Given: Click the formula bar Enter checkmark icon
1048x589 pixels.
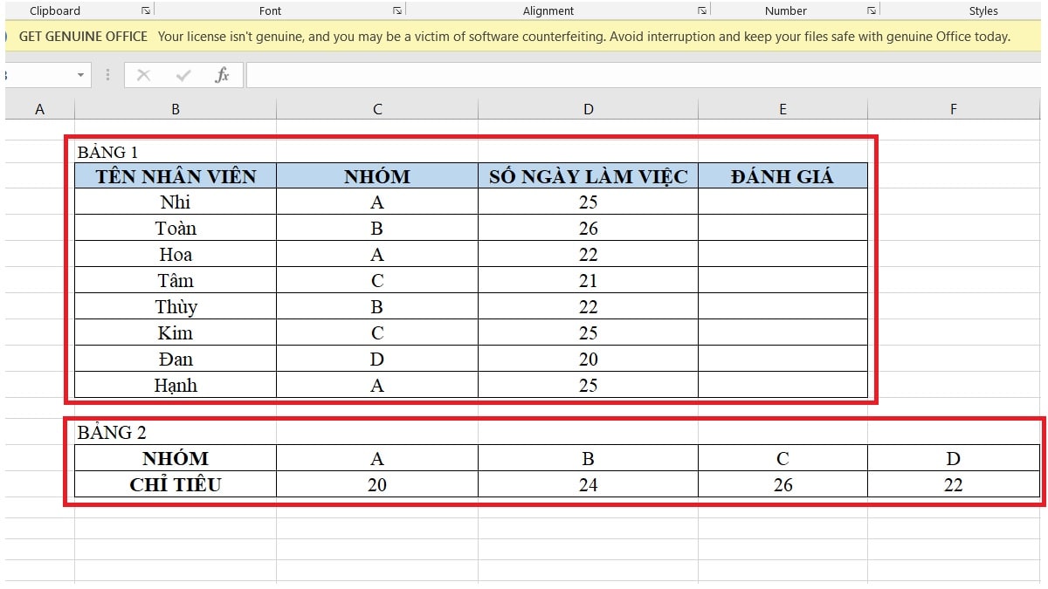Looking at the screenshot, I should pyautogui.click(x=183, y=75).
